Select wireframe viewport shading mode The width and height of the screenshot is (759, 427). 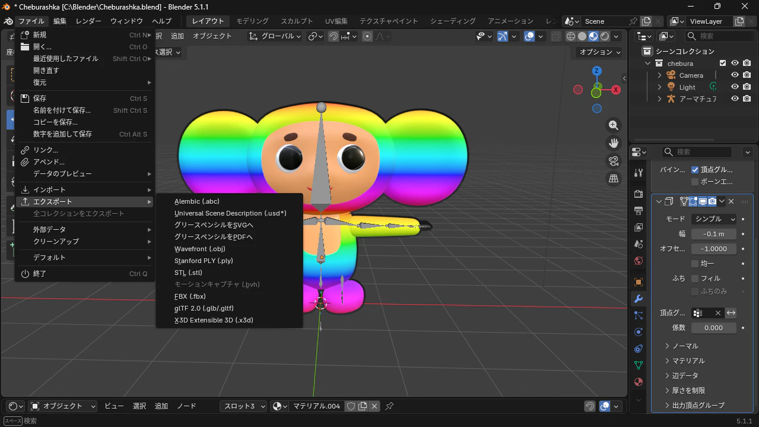click(571, 36)
